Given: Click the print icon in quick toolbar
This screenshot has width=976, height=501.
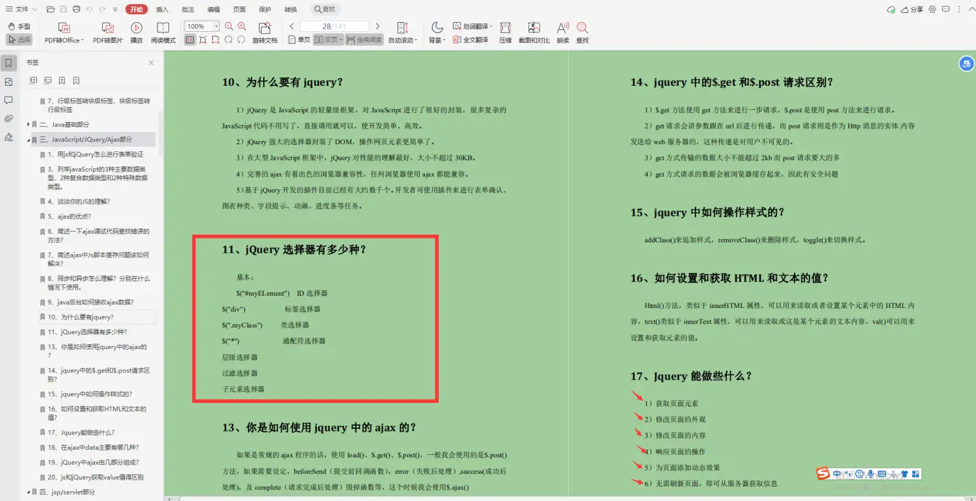Looking at the screenshot, I should [x=77, y=9].
